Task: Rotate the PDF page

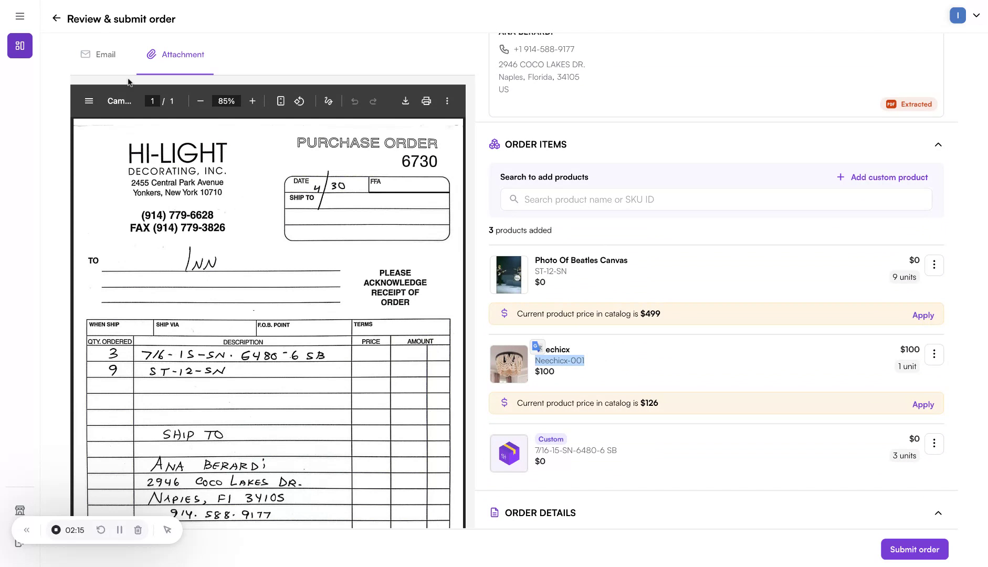Action: (x=299, y=101)
